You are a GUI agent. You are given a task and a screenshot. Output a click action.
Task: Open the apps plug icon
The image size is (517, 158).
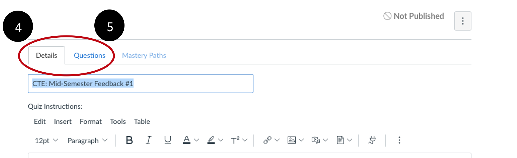(x=372, y=140)
